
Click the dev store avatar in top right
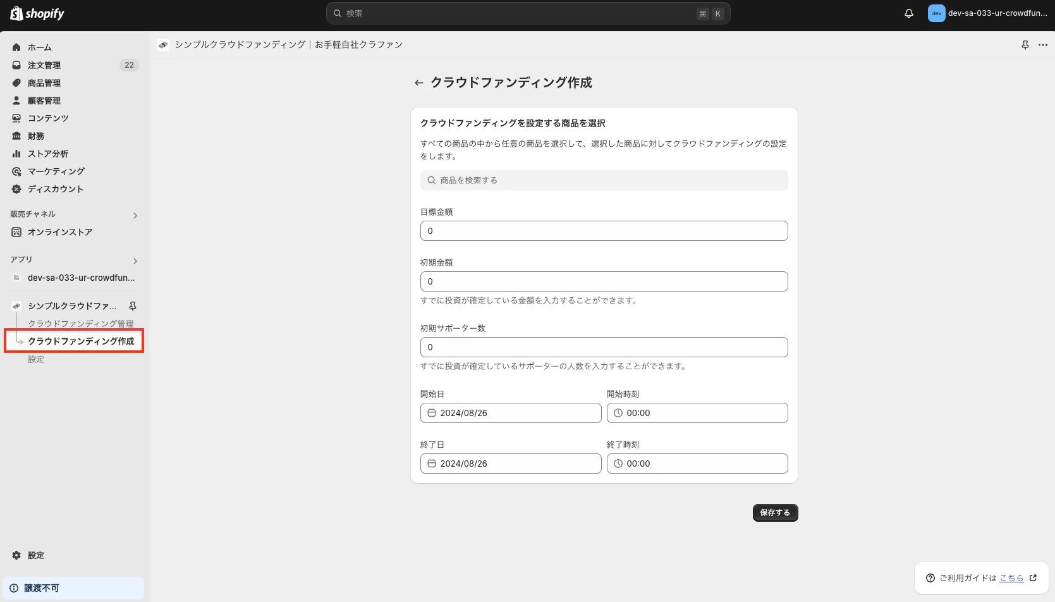(x=936, y=13)
